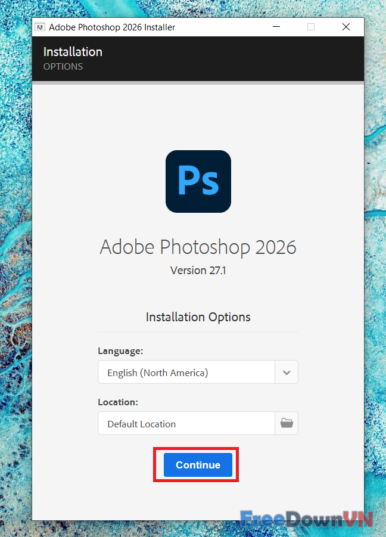386x537 pixels.
Task: Click the Installation Options heading
Action: (198, 317)
